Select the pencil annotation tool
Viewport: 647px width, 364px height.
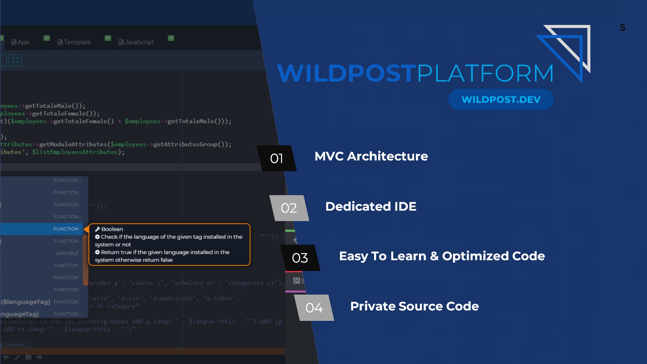17,357
